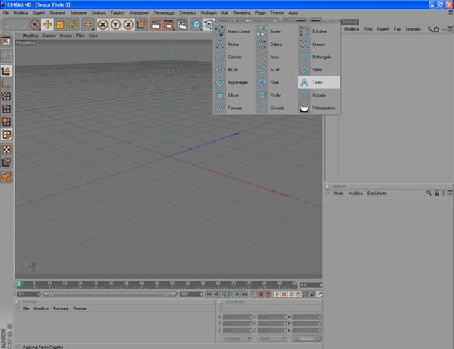Toggle the Y axis lock

tap(116, 25)
